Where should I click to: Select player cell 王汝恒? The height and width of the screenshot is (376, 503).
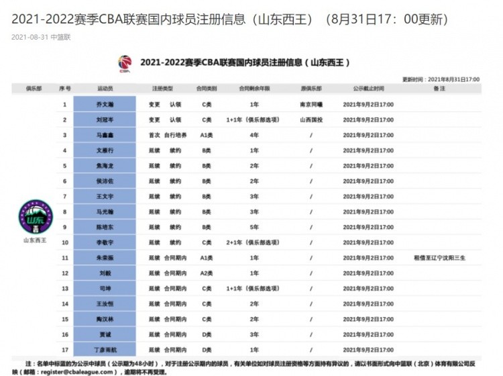pos(105,303)
